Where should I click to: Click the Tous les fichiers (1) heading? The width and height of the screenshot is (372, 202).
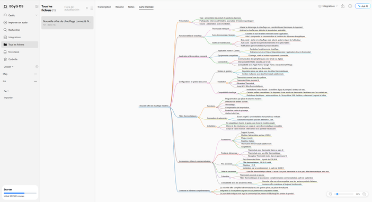pos(49,8)
